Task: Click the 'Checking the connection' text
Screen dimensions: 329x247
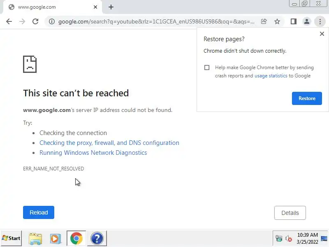Action: (73, 133)
